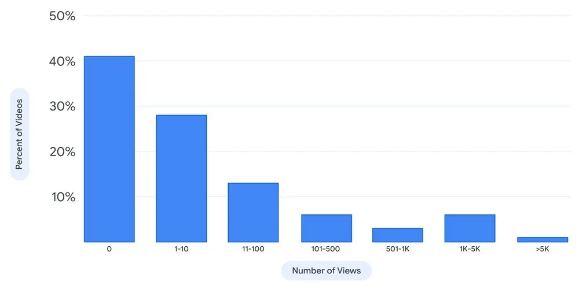Select the 101-500 views bar
579x289 pixels.
click(x=326, y=228)
